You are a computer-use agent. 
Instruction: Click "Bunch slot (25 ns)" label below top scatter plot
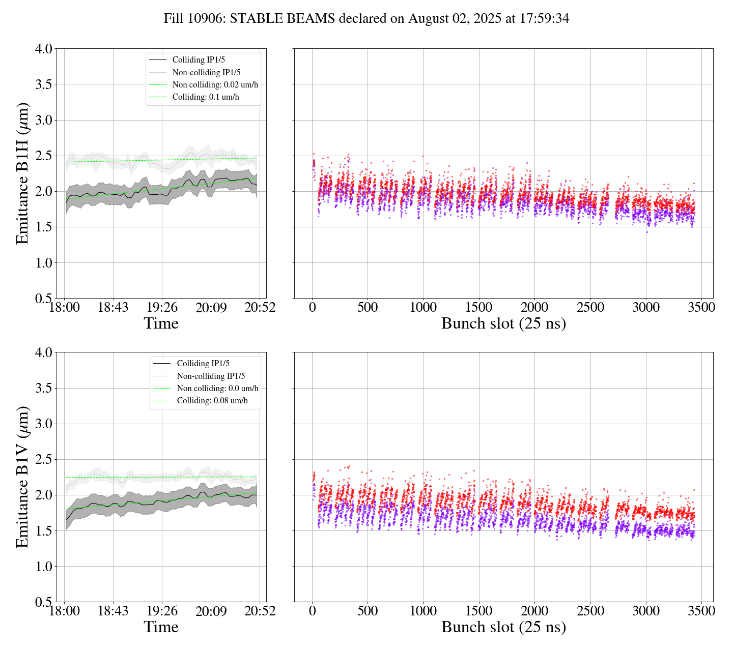(x=503, y=323)
